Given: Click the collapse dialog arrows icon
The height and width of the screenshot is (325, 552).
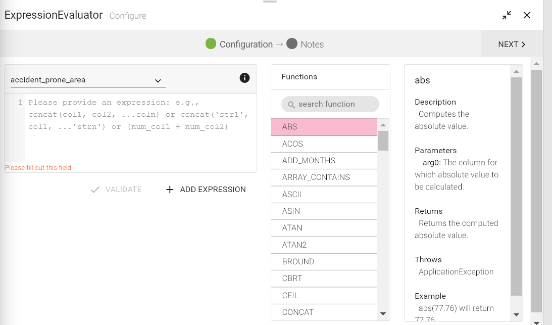Looking at the screenshot, I should [x=507, y=15].
